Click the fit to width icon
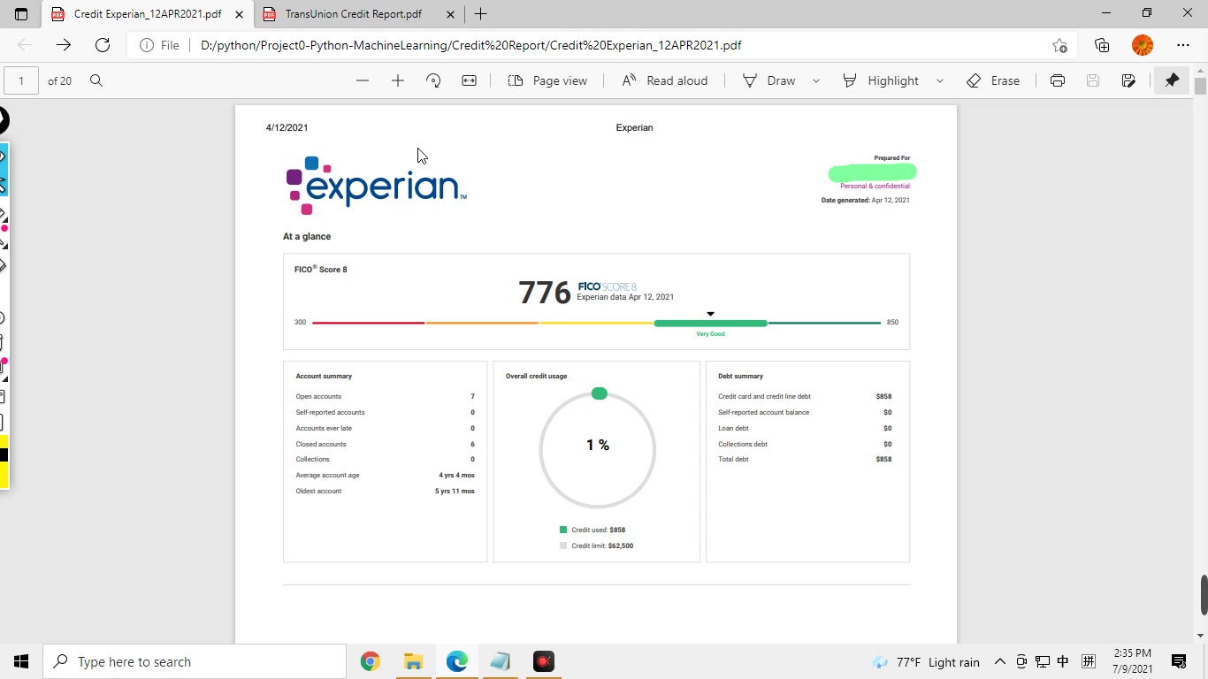This screenshot has width=1208, height=679. tap(470, 80)
